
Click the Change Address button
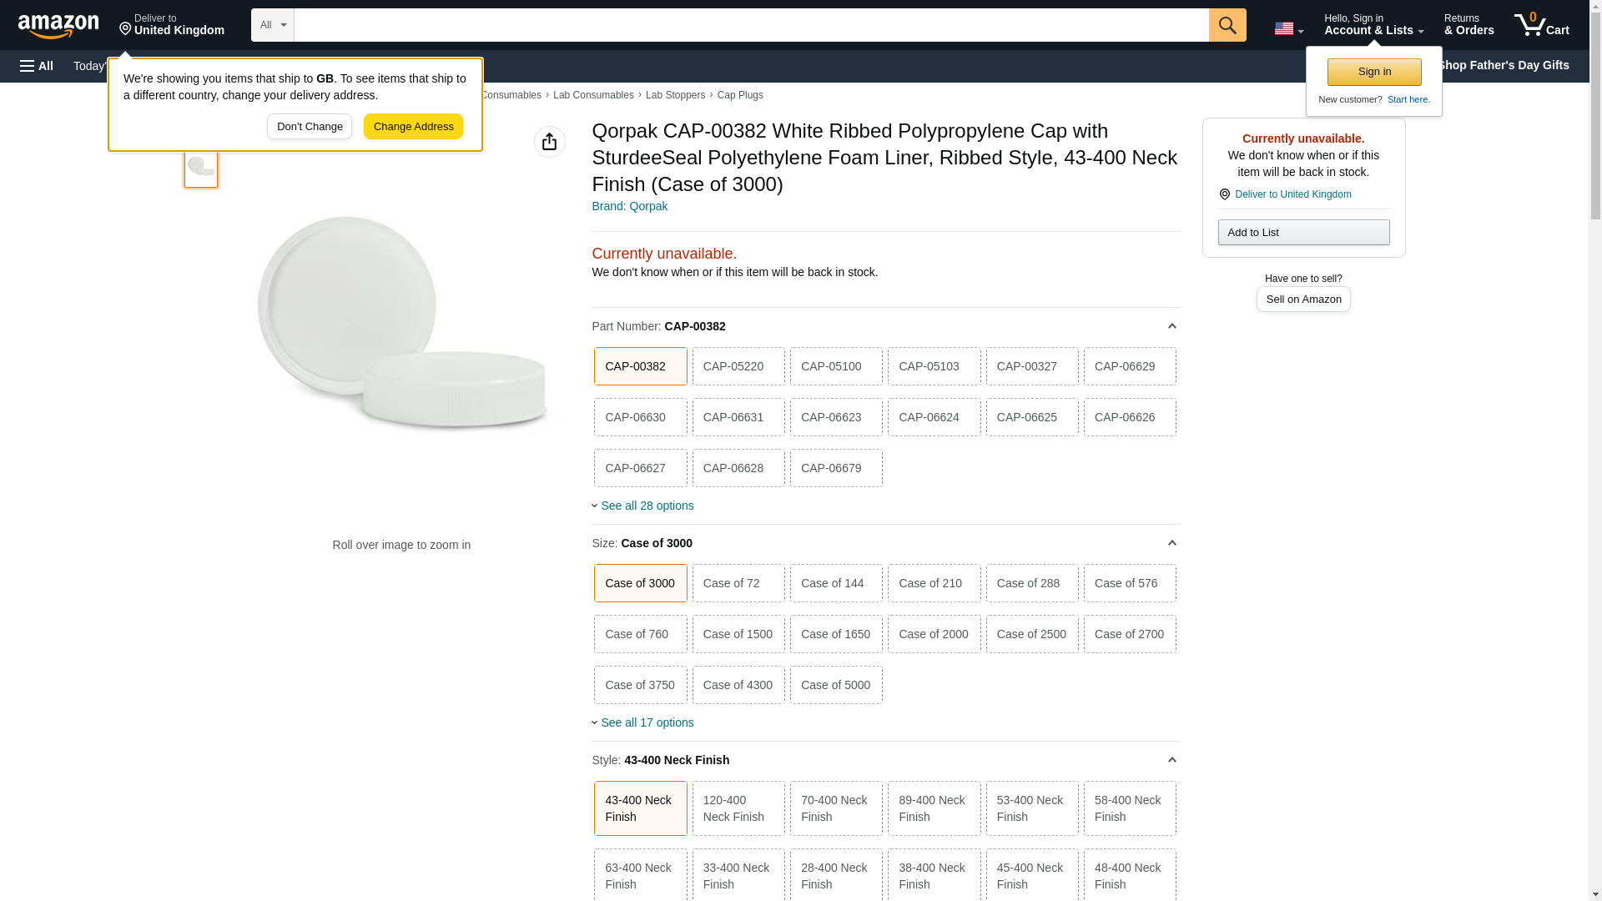(x=413, y=127)
